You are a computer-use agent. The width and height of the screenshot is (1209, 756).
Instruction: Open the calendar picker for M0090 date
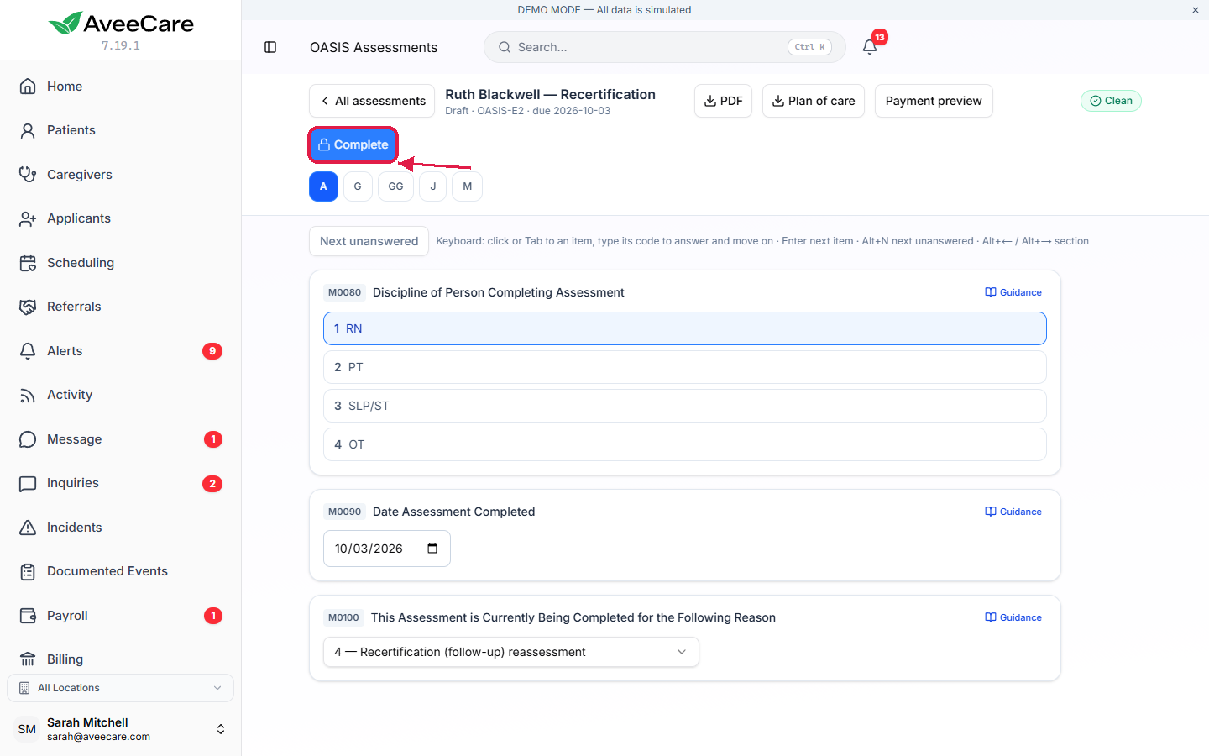pos(432,549)
